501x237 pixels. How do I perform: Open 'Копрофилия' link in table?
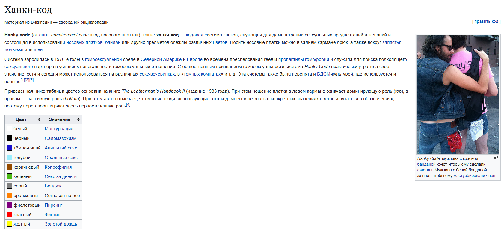point(58,167)
